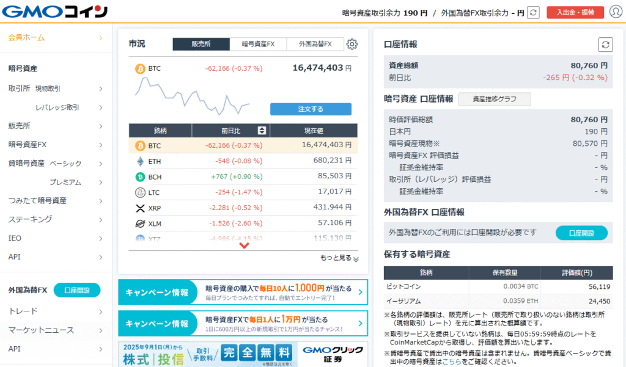Click the market settings gear icon
The image size is (626, 367).
coord(352,44)
